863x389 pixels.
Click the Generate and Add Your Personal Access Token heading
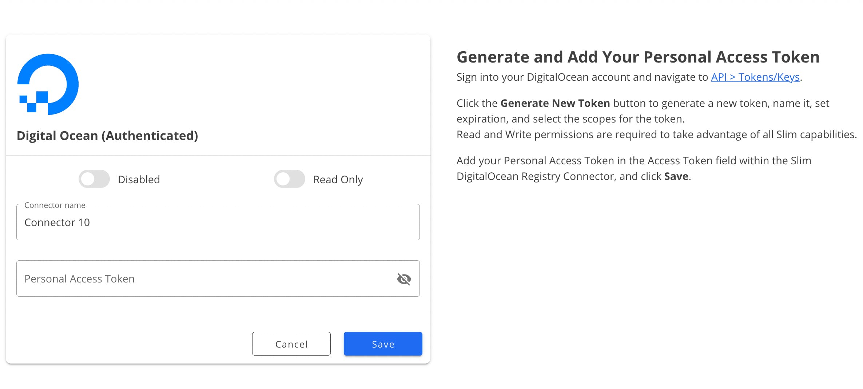point(638,57)
